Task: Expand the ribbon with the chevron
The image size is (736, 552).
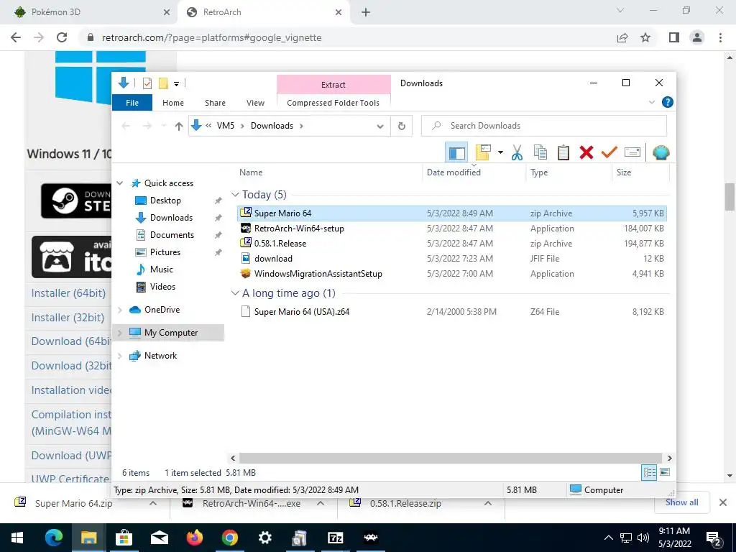Action: pyautogui.click(x=651, y=102)
